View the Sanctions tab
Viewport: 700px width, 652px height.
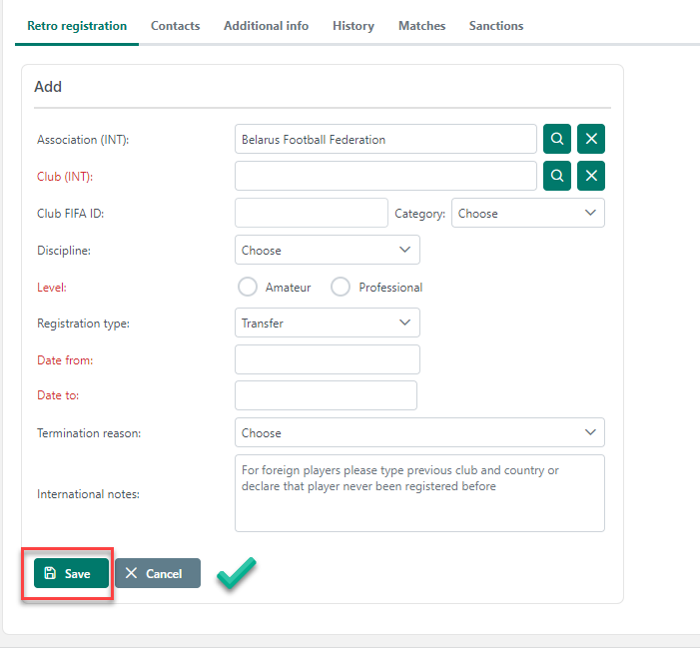(496, 26)
